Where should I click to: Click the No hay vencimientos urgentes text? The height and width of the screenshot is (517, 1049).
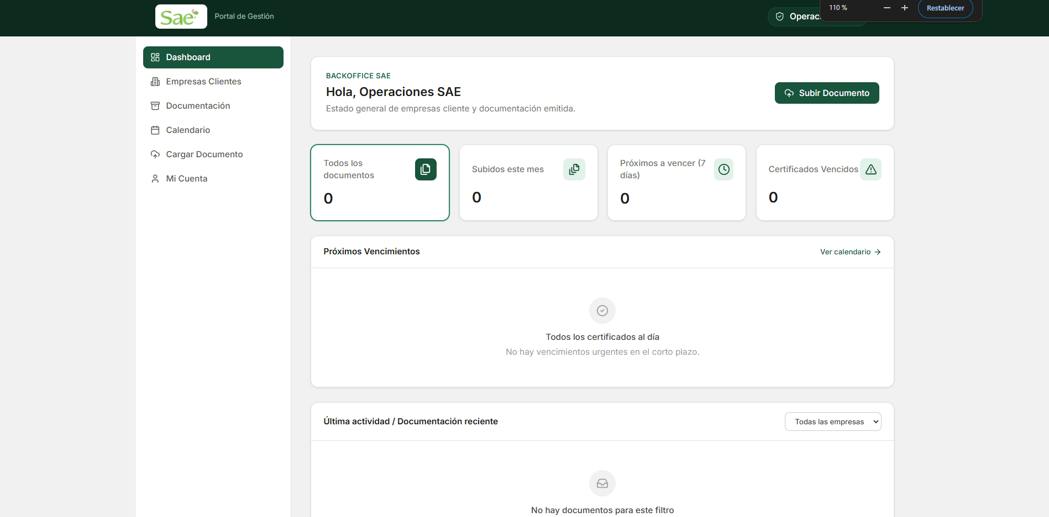click(602, 352)
